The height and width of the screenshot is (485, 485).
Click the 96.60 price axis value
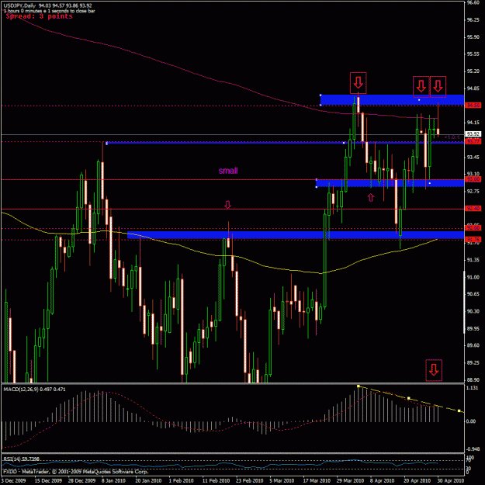point(473,2)
